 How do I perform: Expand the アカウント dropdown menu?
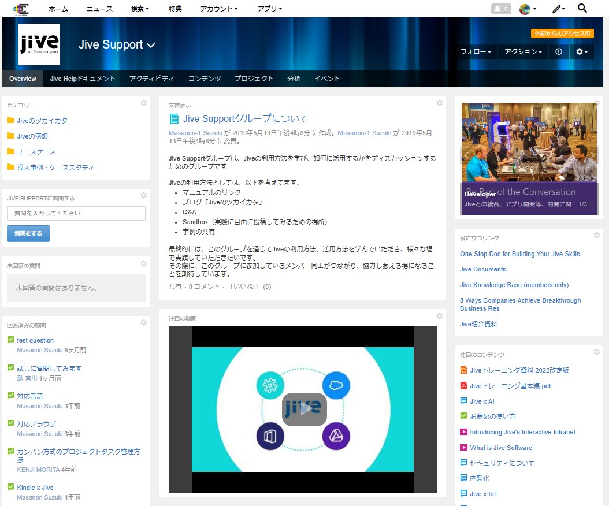(218, 9)
